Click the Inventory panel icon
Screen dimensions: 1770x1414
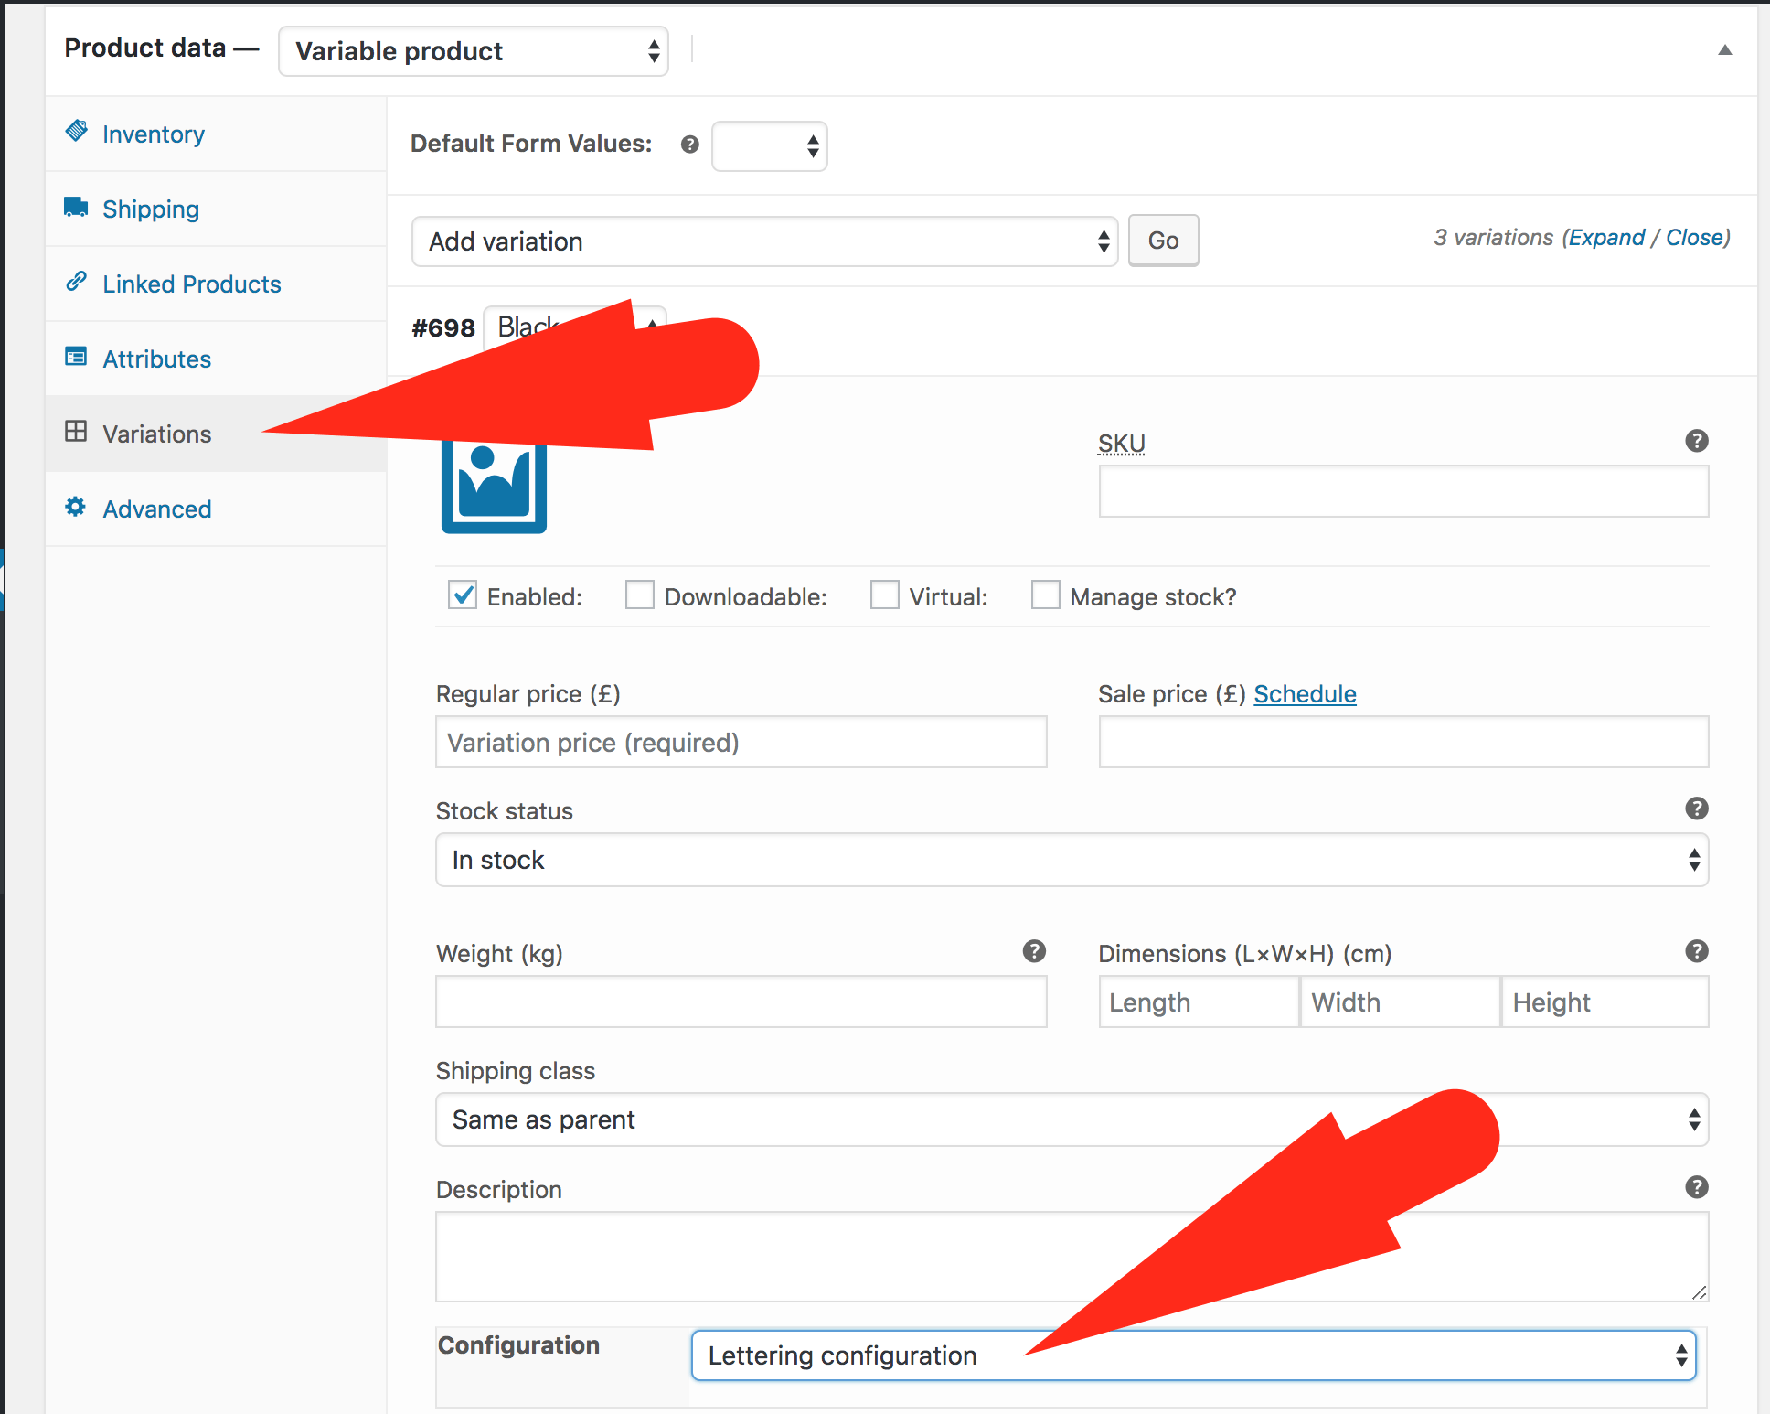pos(78,133)
